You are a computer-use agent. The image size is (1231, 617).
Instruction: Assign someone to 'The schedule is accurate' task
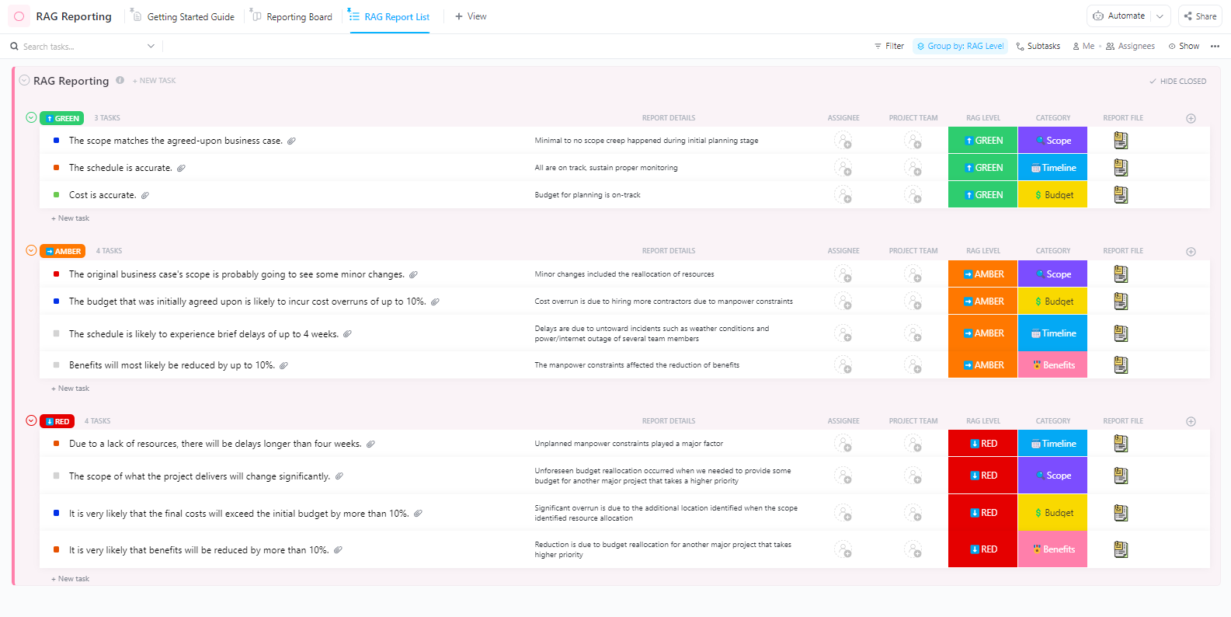[843, 168]
